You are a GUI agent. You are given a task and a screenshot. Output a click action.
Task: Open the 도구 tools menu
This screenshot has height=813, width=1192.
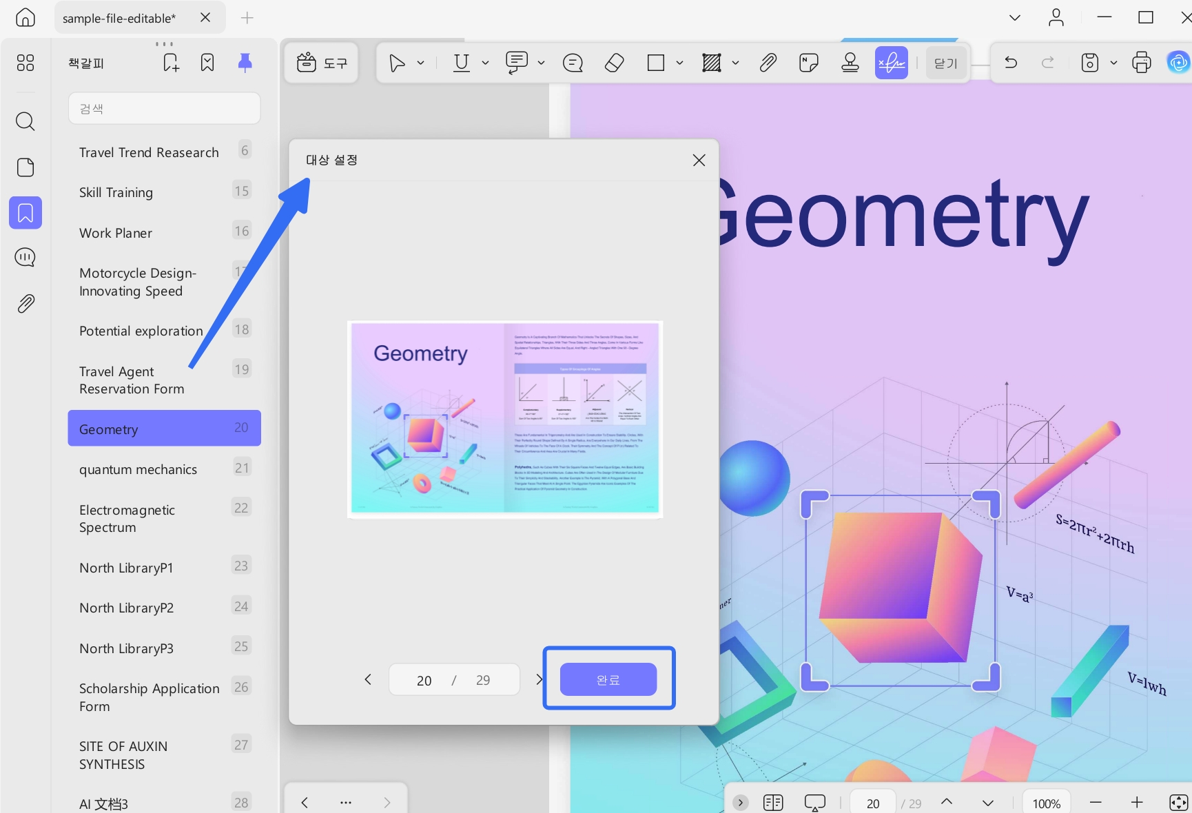[321, 63]
